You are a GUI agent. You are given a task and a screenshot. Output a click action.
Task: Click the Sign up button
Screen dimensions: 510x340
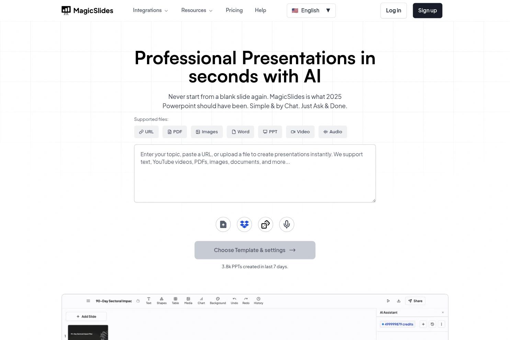(x=427, y=10)
